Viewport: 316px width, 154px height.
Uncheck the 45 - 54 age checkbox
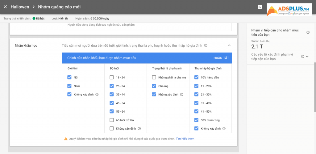coord(112,103)
